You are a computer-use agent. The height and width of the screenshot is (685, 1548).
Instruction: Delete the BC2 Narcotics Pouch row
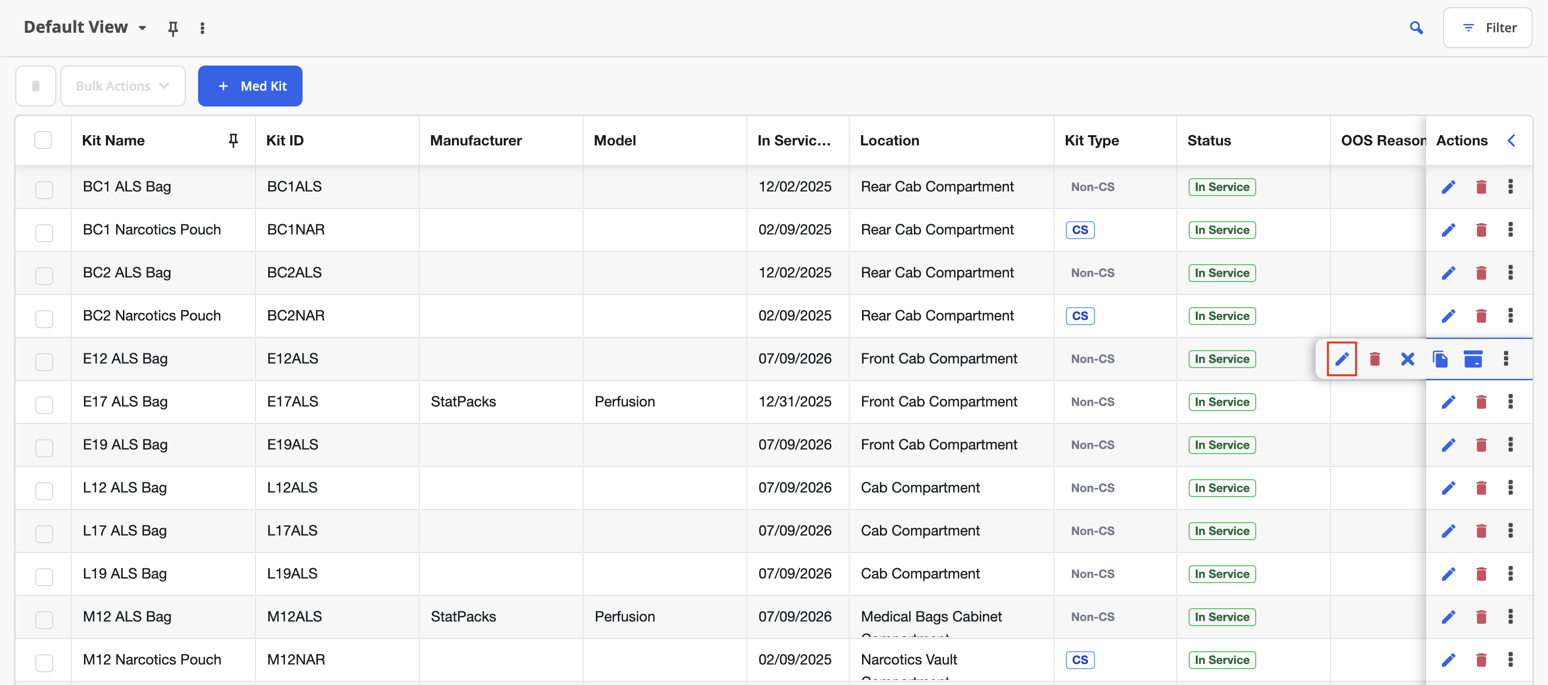tap(1481, 316)
